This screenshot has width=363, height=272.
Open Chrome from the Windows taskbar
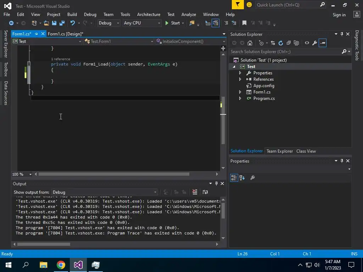[61, 265]
